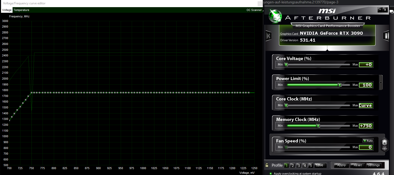
Task: Select Profile slot 1
Action: click(x=286, y=165)
